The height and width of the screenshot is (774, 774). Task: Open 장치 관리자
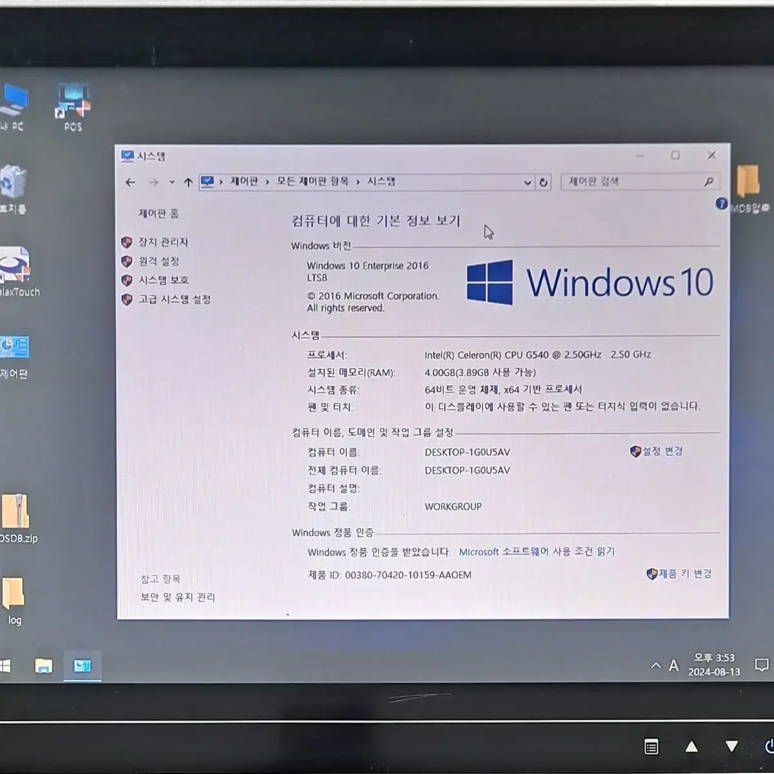point(163,242)
